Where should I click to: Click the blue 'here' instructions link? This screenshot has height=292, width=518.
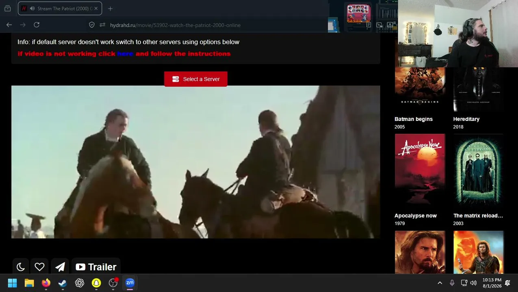(x=125, y=54)
